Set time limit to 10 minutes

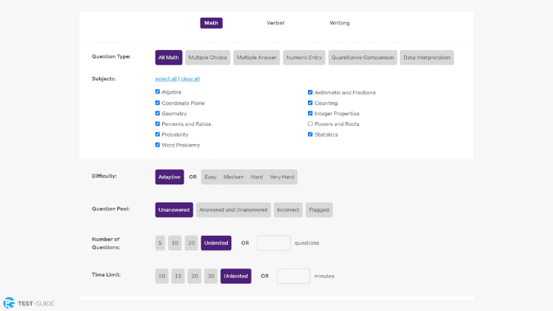(x=162, y=276)
